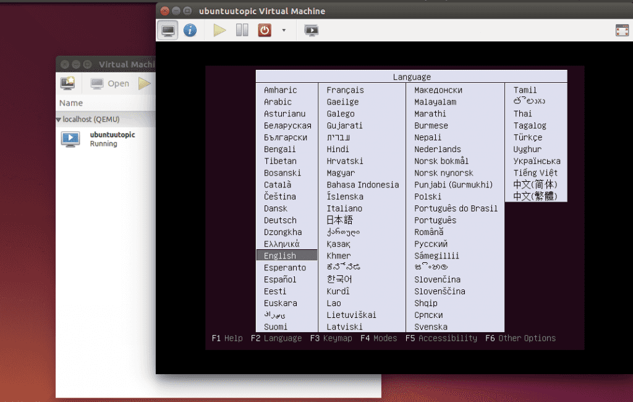
Task: Select Deutsch as installer language
Action: (x=280, y=220)
